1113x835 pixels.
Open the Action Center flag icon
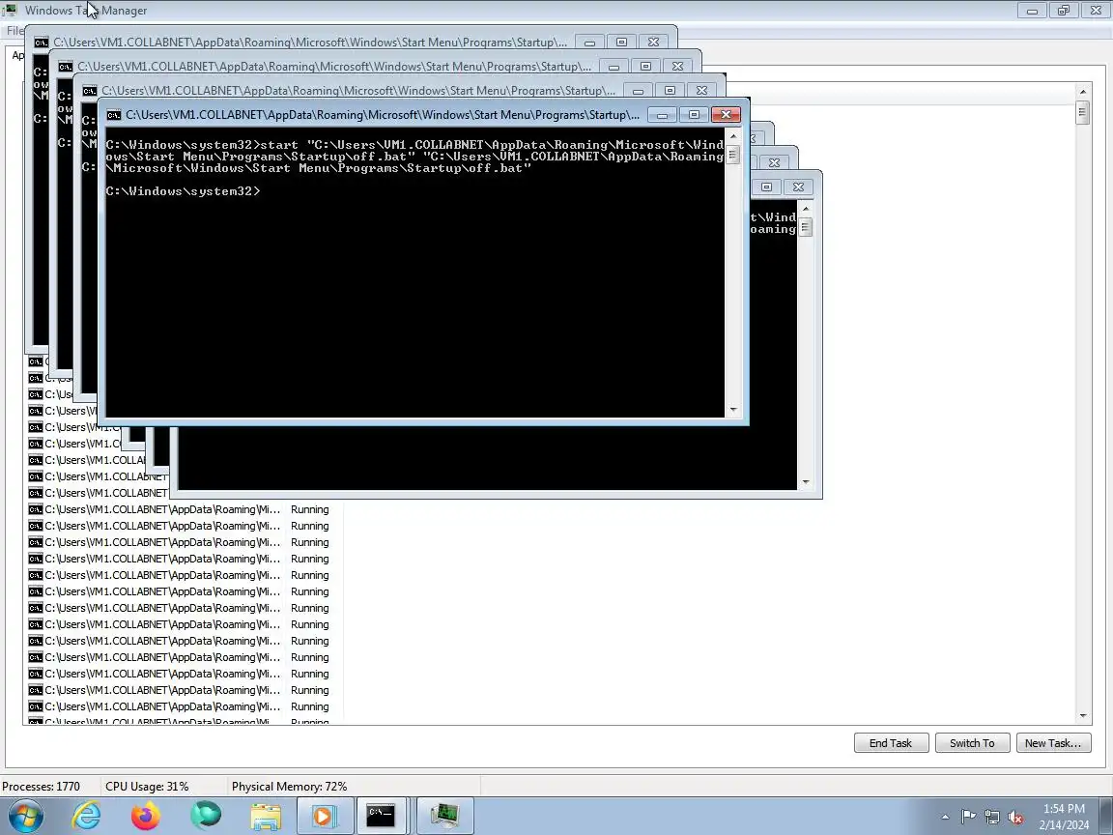pos(968,818)
